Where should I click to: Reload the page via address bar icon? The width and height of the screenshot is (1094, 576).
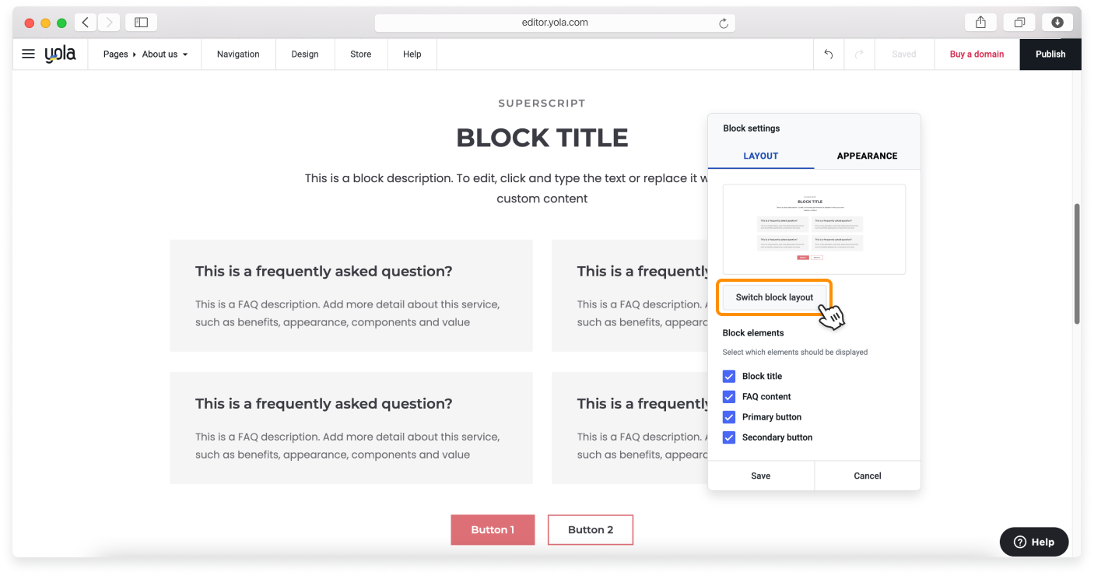(x=723, y=23)
